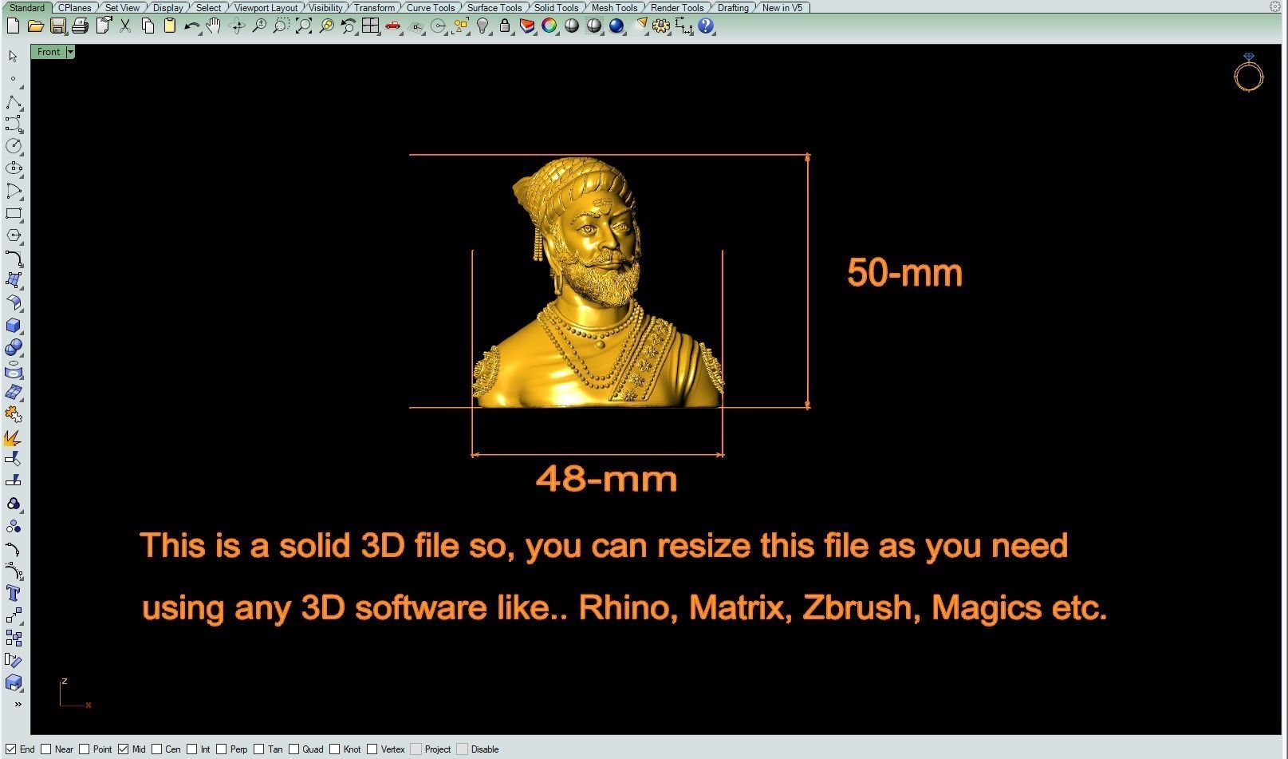This screenshot has height=759, width=1288.
Task: Open the color wheel Object Properties icon
Action: [x=549, y=26]
